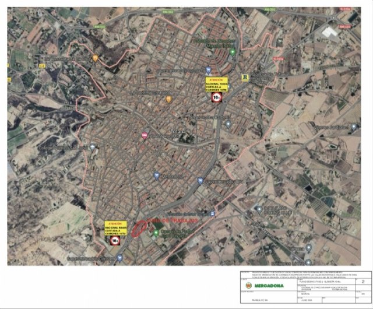Select the Supermercado Dia cart marker
This screenshot has width=373, height=309.
[200, 181]
